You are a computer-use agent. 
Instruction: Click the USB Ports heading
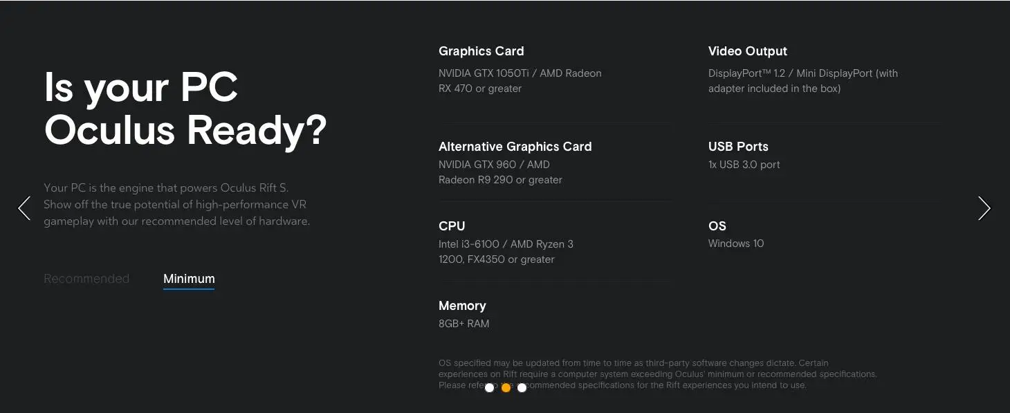tap(738, 147)
